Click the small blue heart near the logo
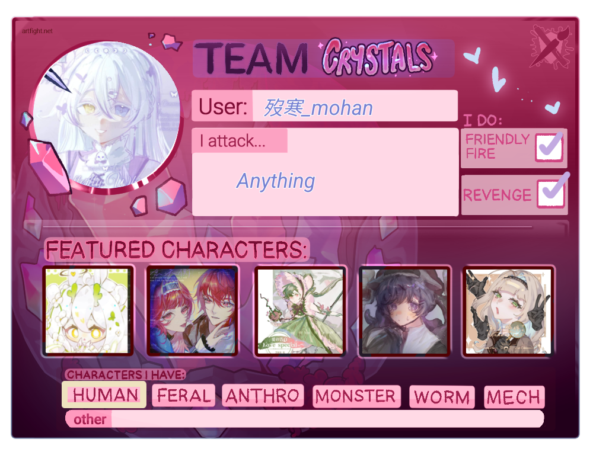Viewport: 593px width, 452px height. click(552, 108)
